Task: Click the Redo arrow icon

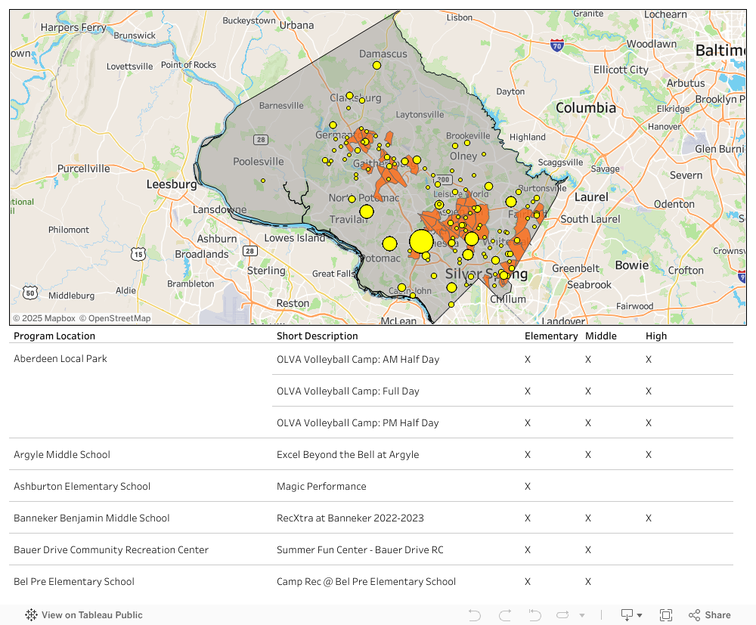Action: point(504,614)
